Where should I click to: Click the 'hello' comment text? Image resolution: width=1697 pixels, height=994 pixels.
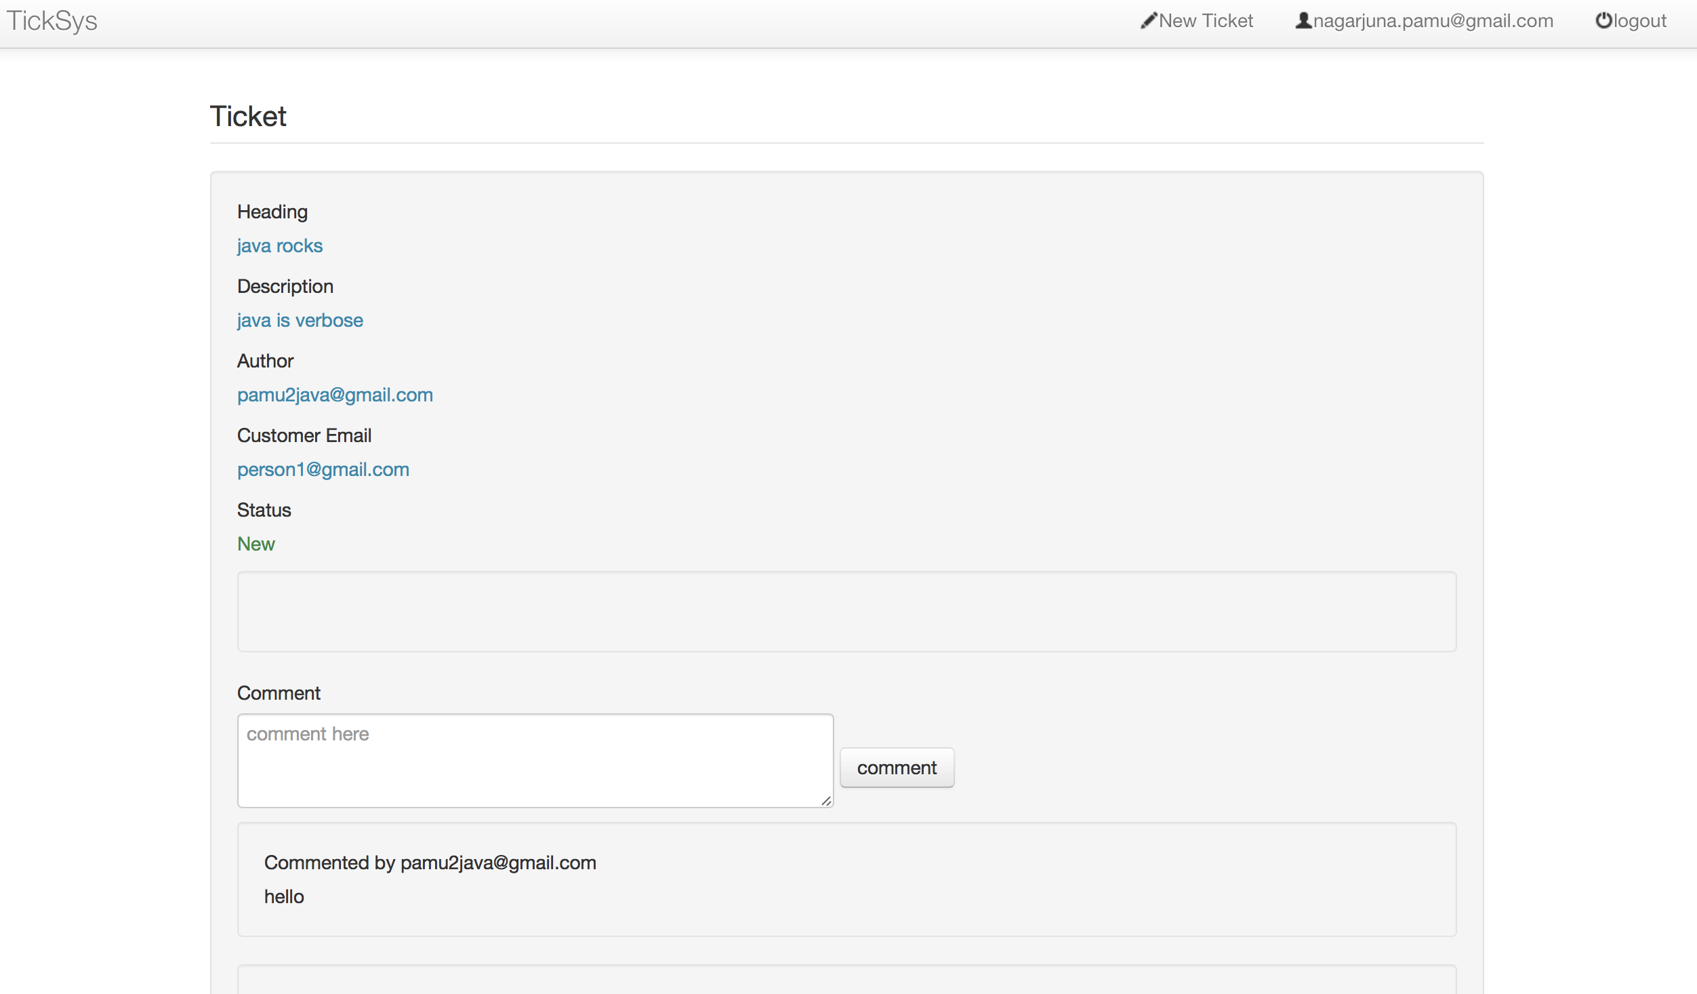point(284,896)
